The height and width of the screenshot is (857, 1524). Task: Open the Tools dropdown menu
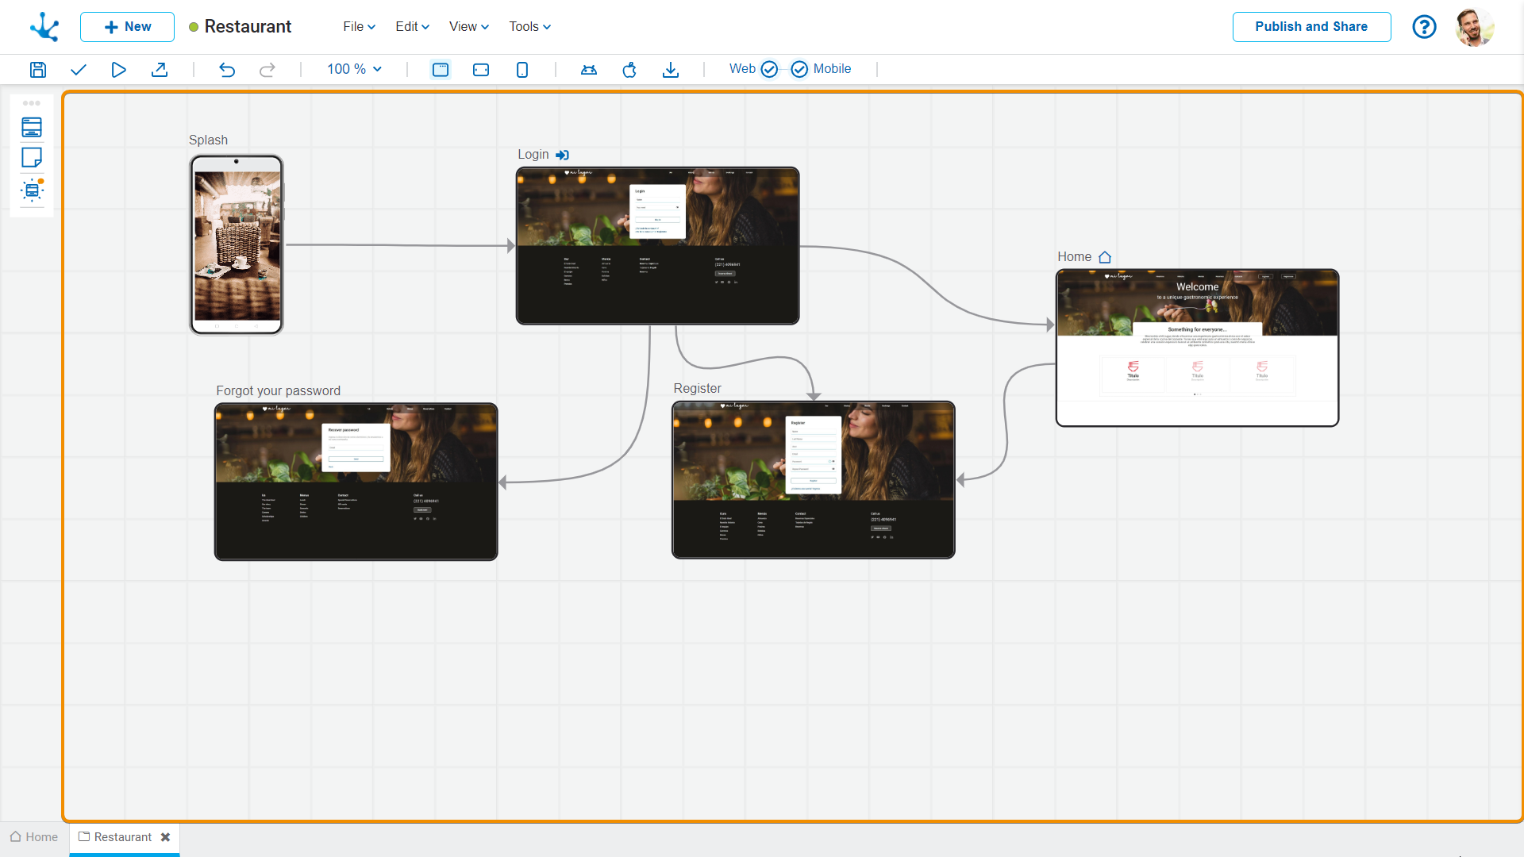pyautogui.click(x=526, y=26)
